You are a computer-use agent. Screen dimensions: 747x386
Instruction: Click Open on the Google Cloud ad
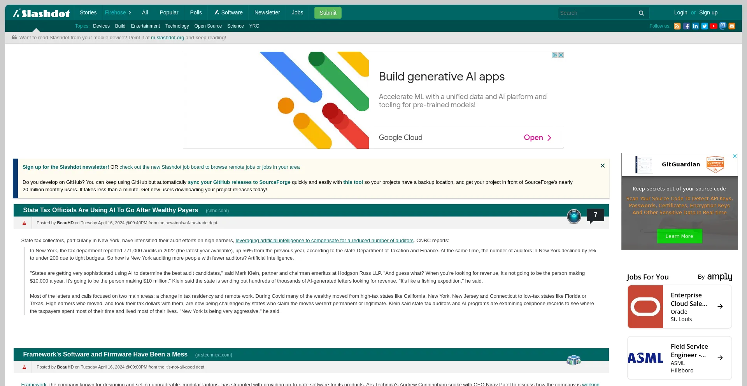pos(537,138)
